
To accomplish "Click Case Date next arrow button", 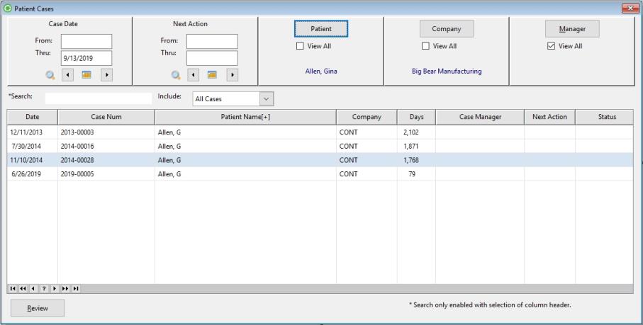I will pyautogui.click(x=106, y=75).
